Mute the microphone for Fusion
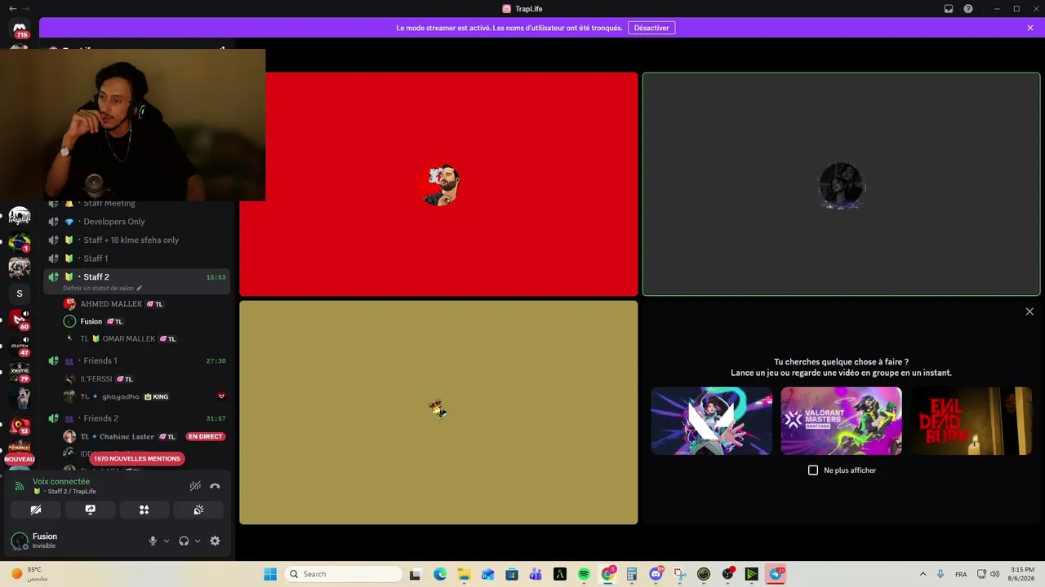1045x587 pixels. (153, 541)
